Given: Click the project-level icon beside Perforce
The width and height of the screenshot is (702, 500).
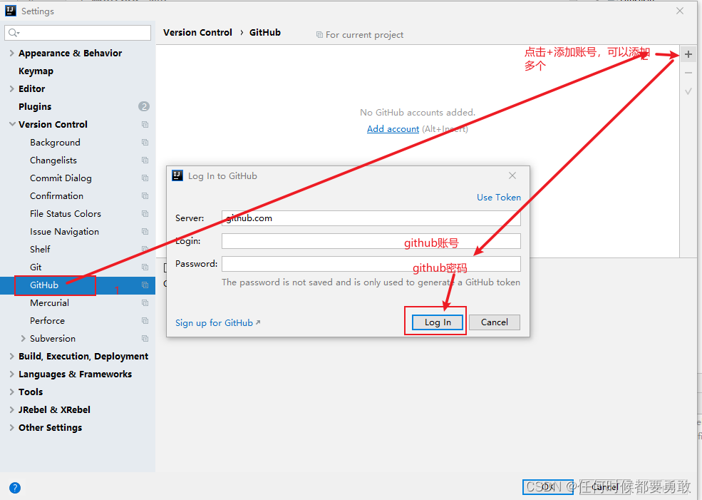Looking at the screenshot, I should pos(145,321).
